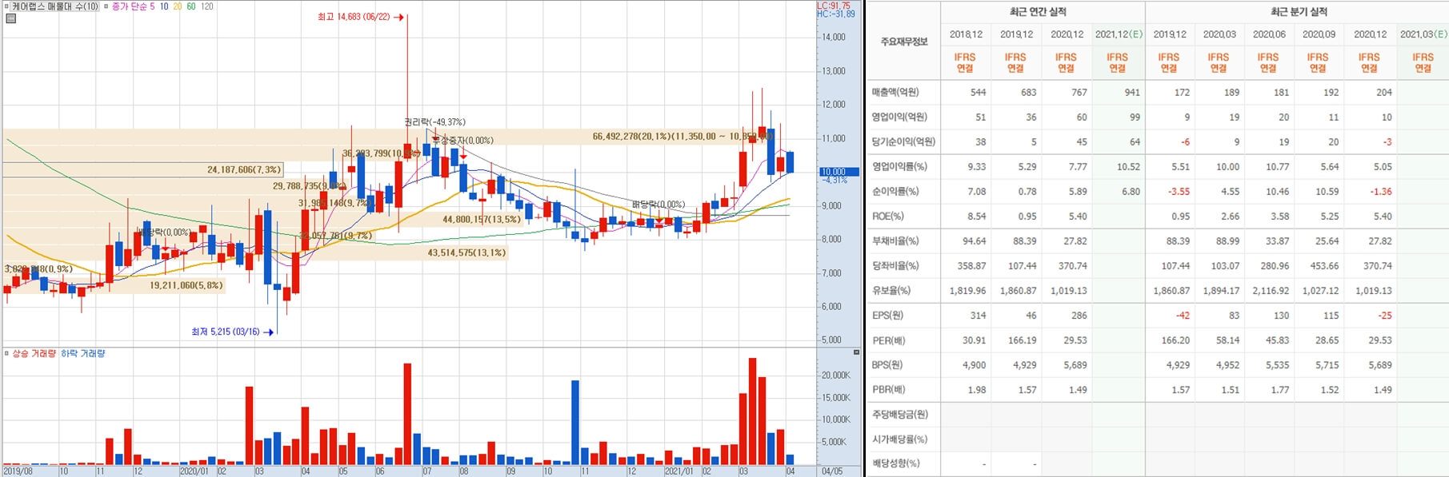Image resolution: width=1449 pixels, height=477 pixels.
Task: Click the 최저 5,215 (03/16) low marker
Action: click(232, 332)
